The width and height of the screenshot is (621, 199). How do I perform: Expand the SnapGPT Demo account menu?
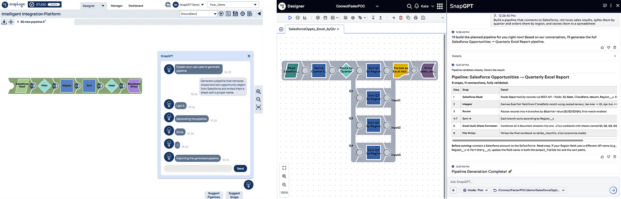coord(188,5)
